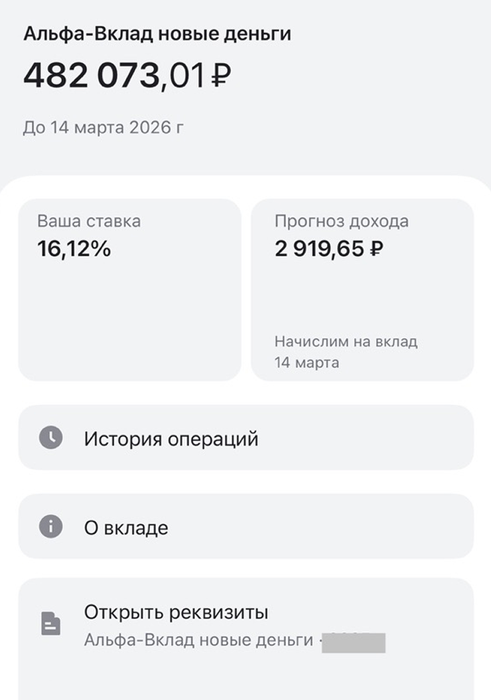Click the Альфа-Вклад subtitle under Открыть реквизиты
This screenshot has height=700, width=491.
point(198,640)
